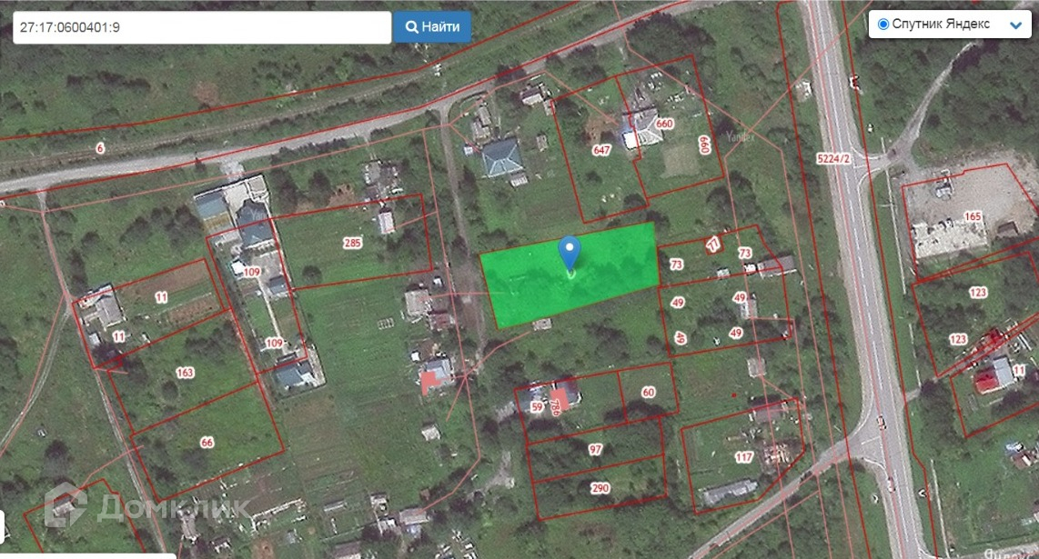The width and height of the screenshot is (1039, 559).
Task: Click road parcel label 5224/2
Action: (832, 159)
